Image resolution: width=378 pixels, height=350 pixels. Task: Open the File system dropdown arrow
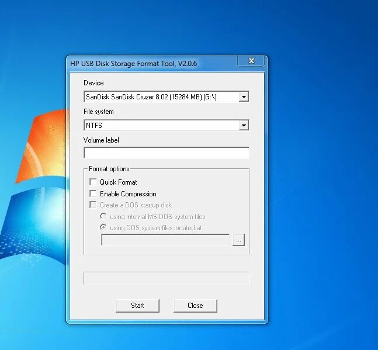244,126
